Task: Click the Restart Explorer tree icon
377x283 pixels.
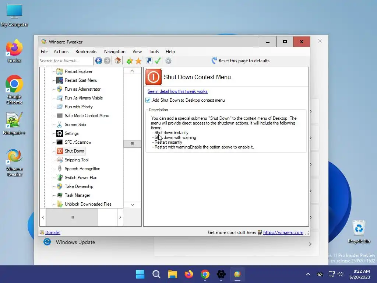Action: (60, 71)
